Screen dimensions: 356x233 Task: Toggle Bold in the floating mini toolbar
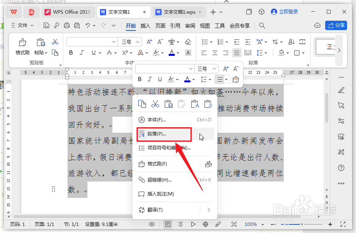point(139,79)
